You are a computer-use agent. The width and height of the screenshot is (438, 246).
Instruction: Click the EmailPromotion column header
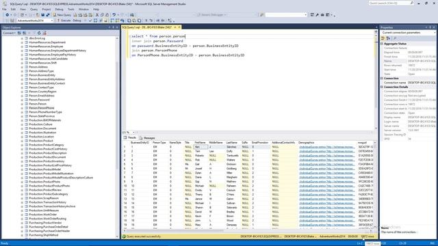point(260,143)
